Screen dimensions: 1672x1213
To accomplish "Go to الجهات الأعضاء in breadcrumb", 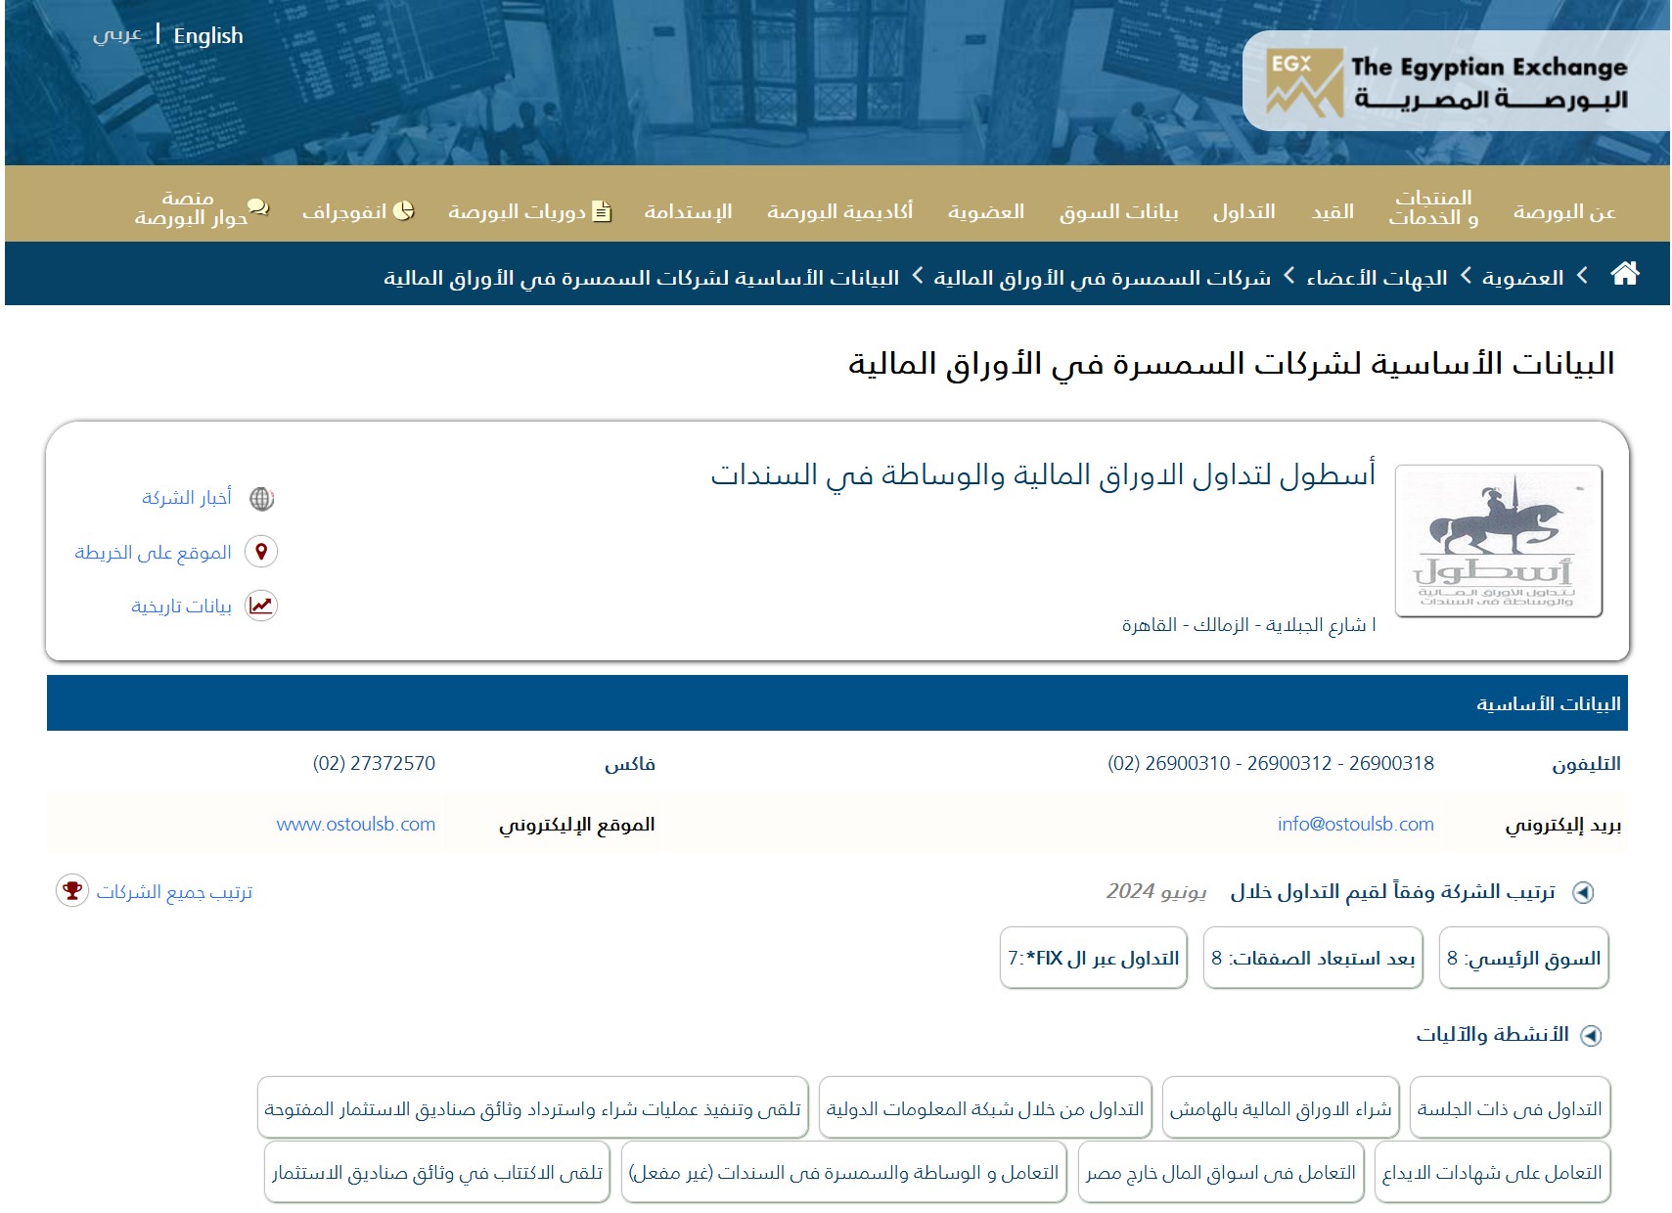I will tap(1377, 278).
